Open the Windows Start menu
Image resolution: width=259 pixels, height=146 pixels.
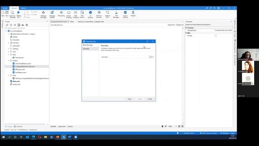pyautogui.click(x=3, y=137)
